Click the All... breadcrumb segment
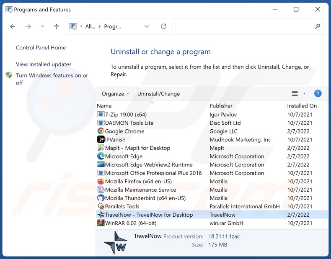Screen dimensions: 331x259 tap(90, 26)
